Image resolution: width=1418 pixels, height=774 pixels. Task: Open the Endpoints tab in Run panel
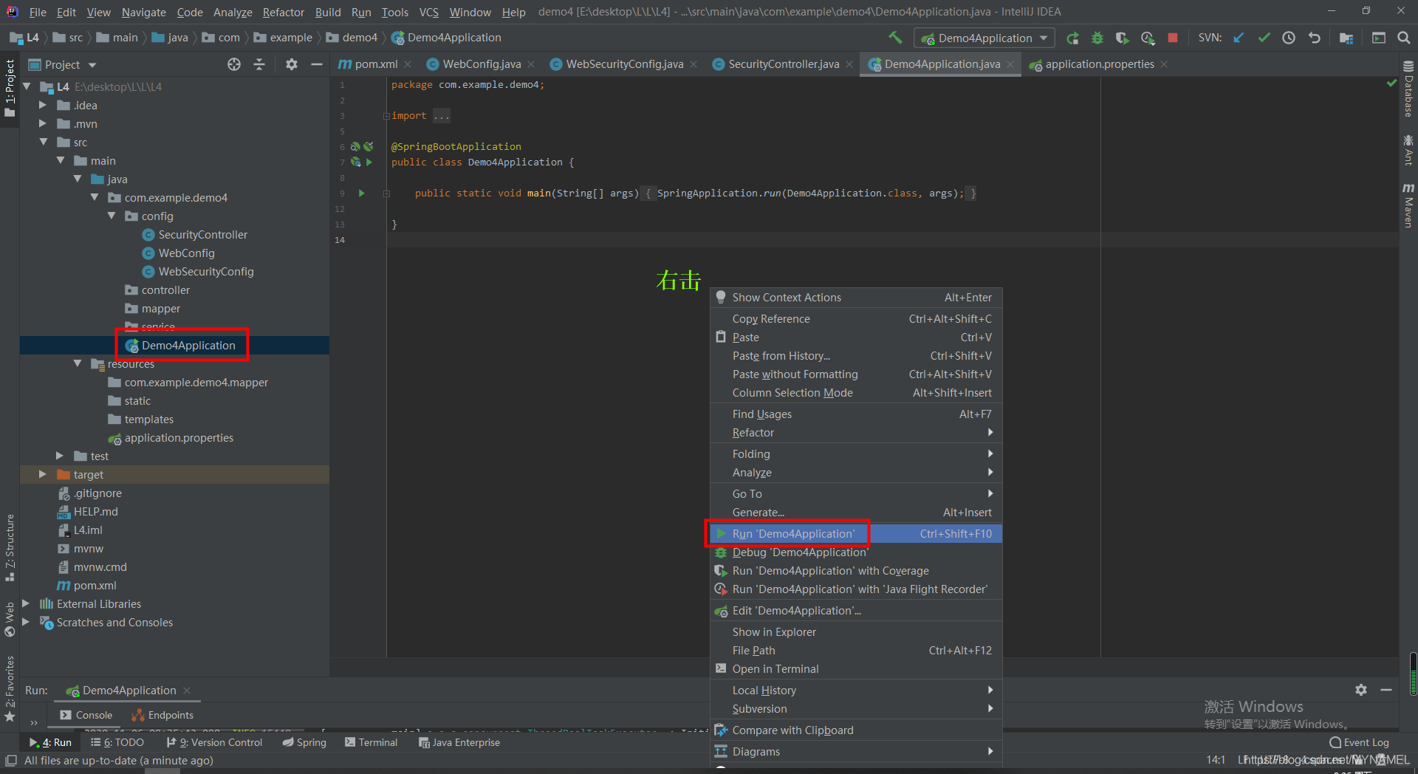point(162,715)
